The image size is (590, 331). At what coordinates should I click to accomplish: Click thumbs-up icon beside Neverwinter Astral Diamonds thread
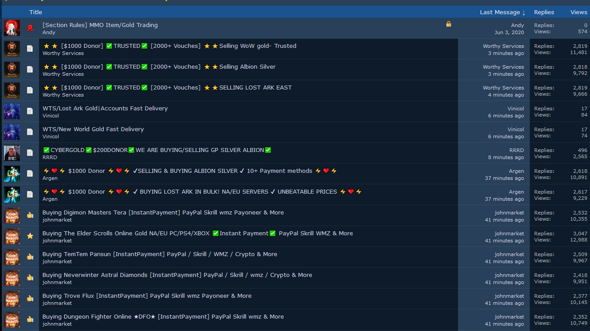click(30, 278)
